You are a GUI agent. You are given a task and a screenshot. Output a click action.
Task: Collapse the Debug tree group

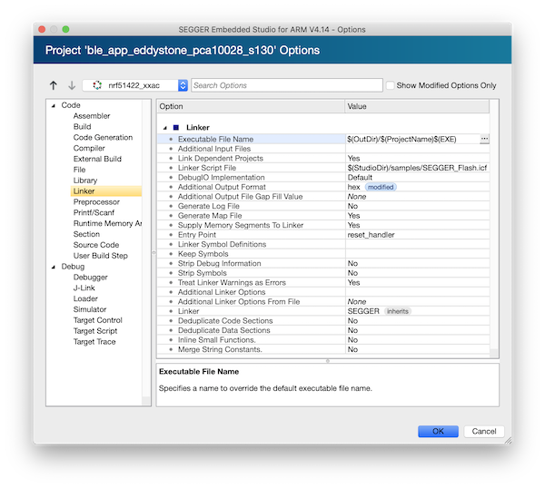click(x=54, y=267)
